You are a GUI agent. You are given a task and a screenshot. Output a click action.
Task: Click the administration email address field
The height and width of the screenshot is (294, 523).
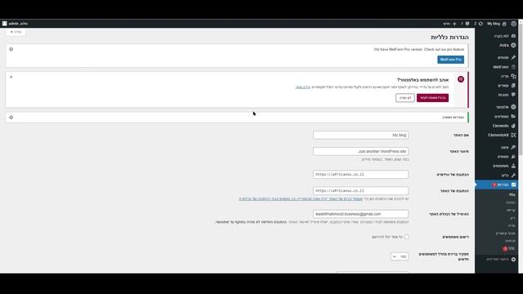click(x=360, y=214)
